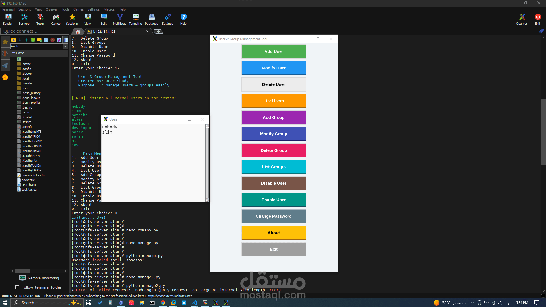This screenshot has height=307, width=546.
Task: Open the /root/ path dropdown
Action: pyautogui.click(x=65, y=46)
